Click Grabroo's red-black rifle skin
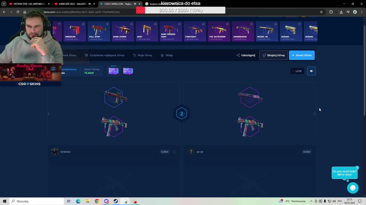 click(x=114, y=97)
